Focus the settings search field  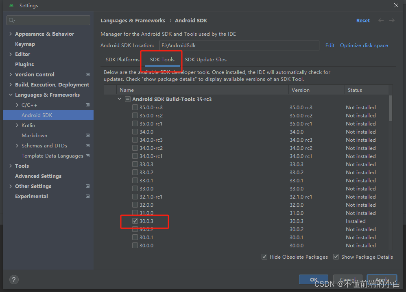pyautogui.click(x=48, y=20)
